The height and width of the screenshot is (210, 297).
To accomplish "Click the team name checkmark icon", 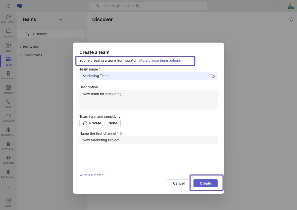I will [x=213, y=76].
